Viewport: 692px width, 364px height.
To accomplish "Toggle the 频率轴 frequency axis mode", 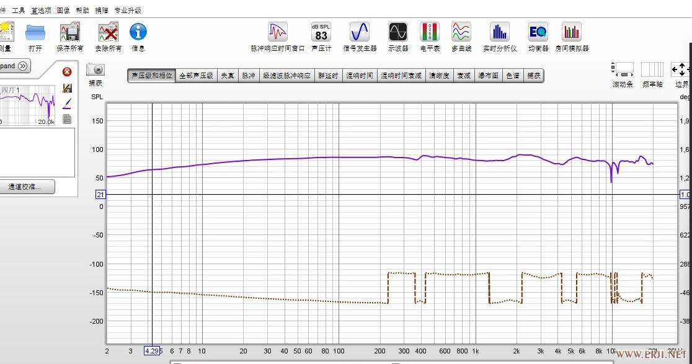I will [652, 69].
